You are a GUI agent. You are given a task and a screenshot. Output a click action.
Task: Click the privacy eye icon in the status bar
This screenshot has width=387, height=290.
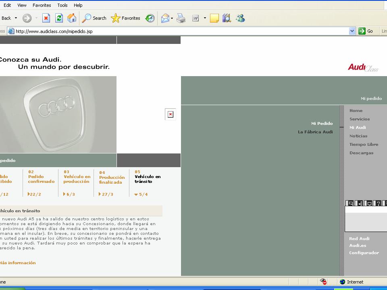pyautogui.click(x=323, y=282)
